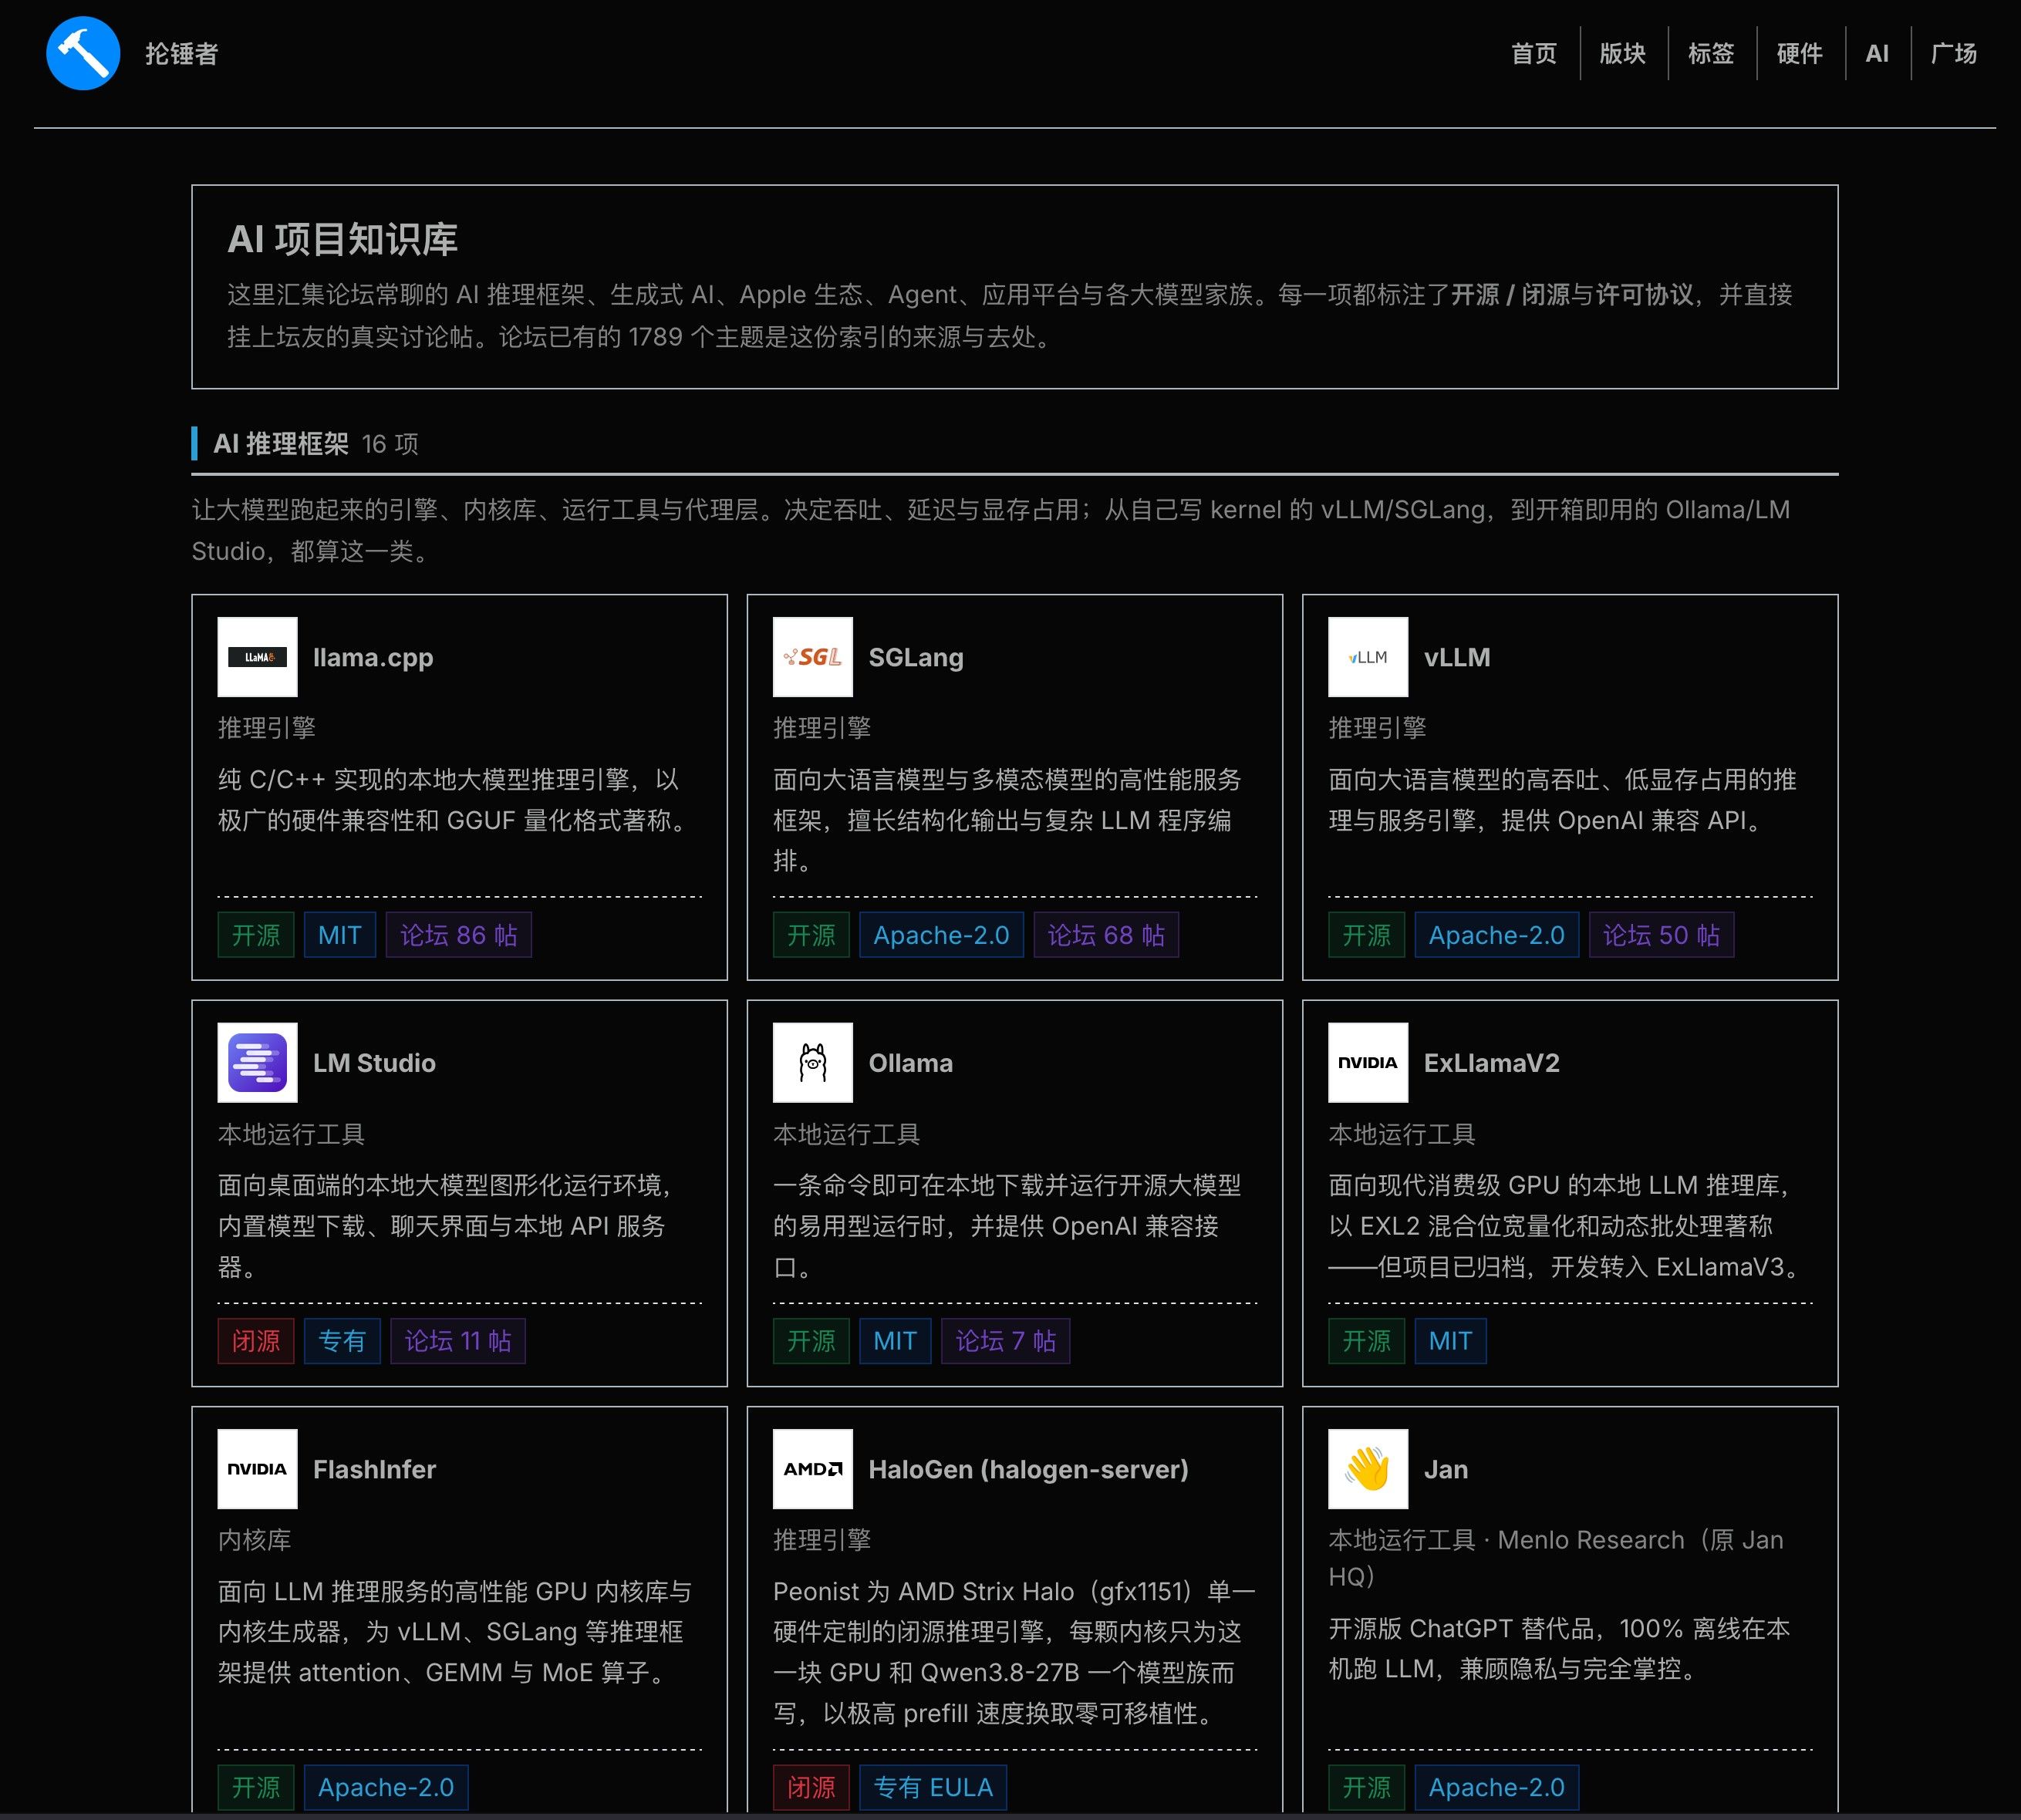Open the 广场 nav item
The height and width of the screenshot is (1820, 2021).
click(x=1954, y=54)
